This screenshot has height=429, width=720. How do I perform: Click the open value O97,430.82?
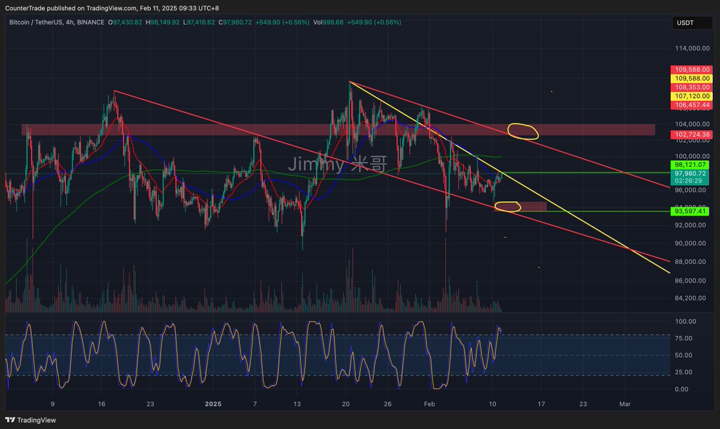[x=125, y=22]
